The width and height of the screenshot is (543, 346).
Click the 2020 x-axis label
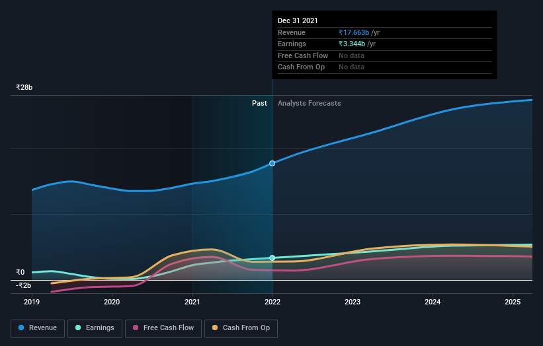click(x=112, y=302)
